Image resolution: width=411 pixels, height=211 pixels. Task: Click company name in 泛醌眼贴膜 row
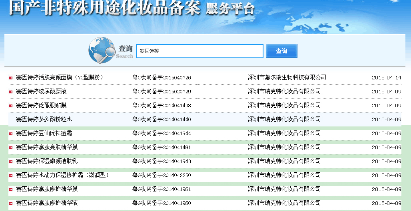(x=284, y=105)
